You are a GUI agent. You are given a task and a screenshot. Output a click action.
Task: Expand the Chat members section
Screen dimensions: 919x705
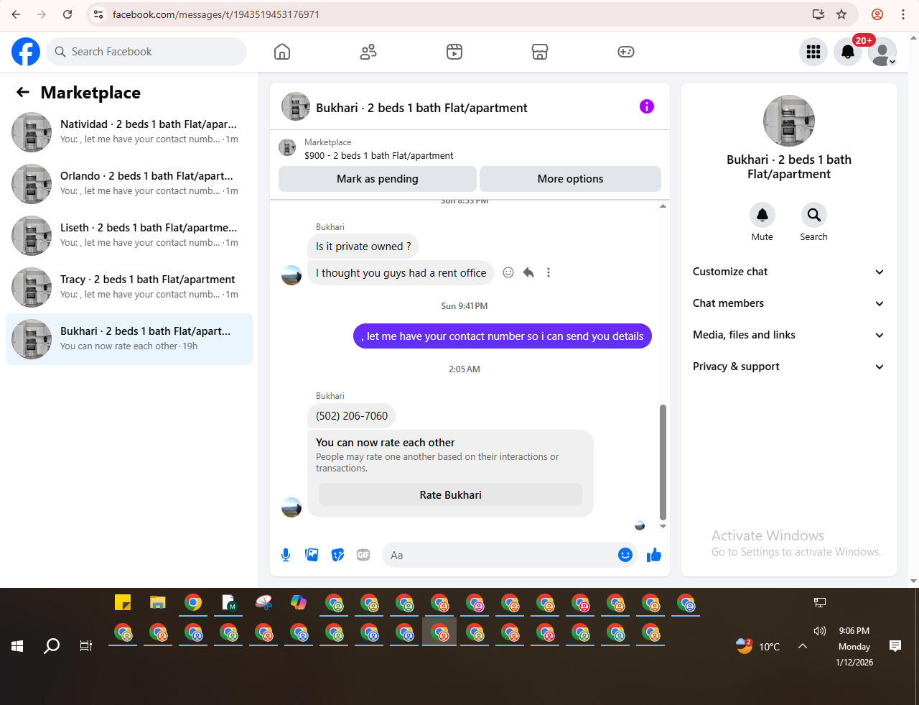click(788, 303)
